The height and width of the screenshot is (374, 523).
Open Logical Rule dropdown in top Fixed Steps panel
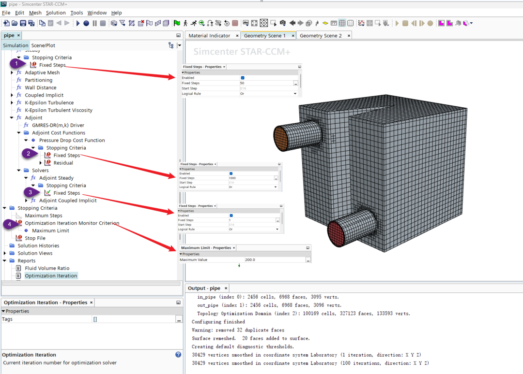(295, 94)
